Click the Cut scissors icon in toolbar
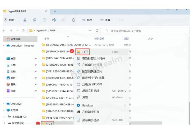Viewport: 193px width, 134px height. pos(25,20)
